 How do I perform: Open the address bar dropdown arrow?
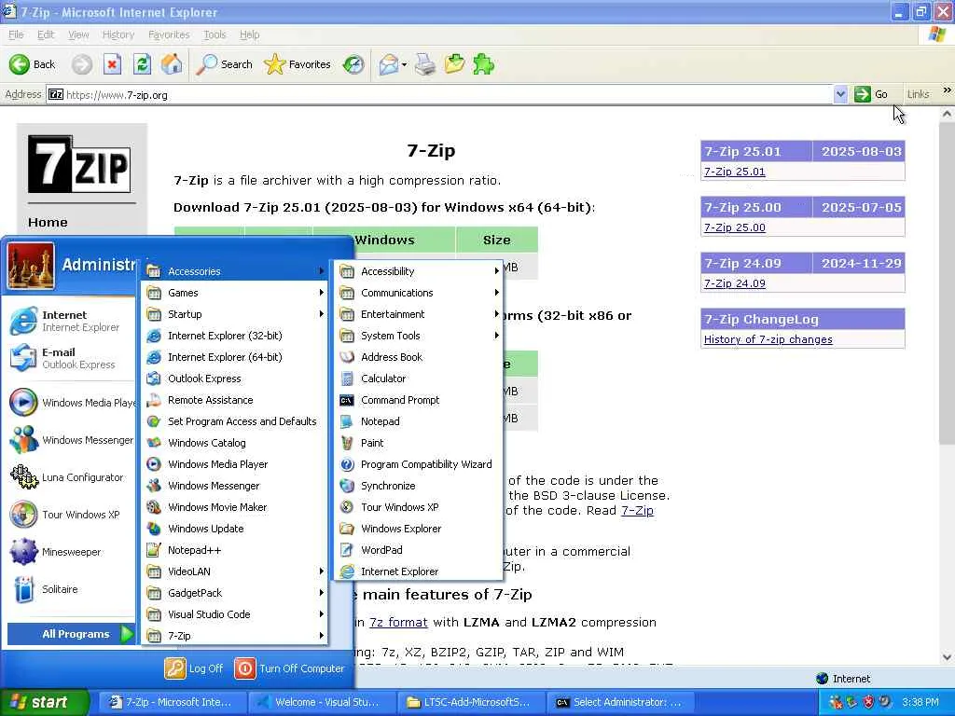840,94
